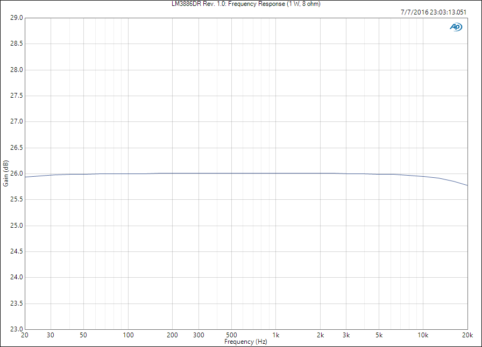The image size is (482, 347).
Task: Click the 3k frequency tick label
Action: coord(346,335)
